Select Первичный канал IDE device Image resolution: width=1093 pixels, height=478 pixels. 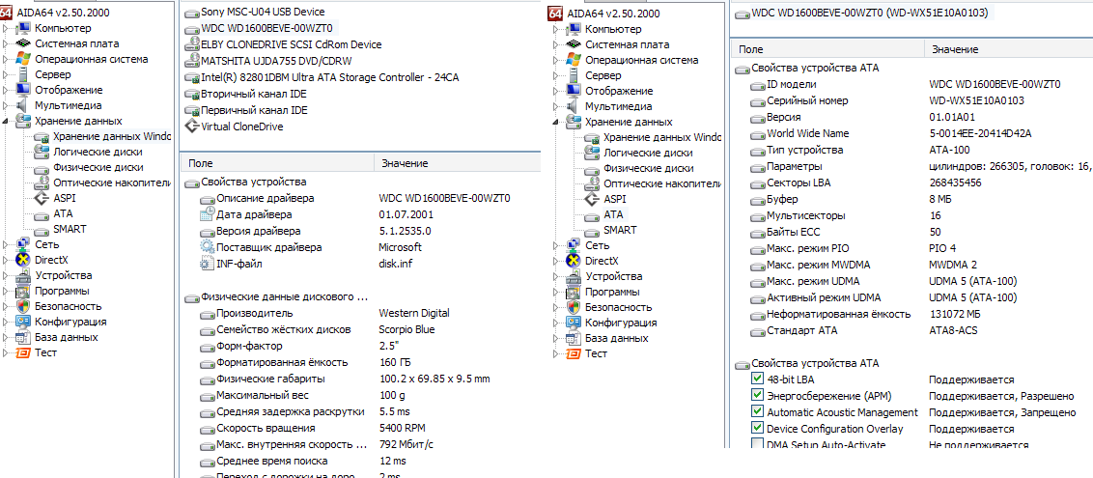click(x=254, y=110)
